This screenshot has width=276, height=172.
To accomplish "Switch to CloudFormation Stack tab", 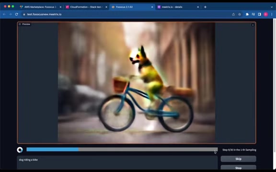I will coord(86,7).
